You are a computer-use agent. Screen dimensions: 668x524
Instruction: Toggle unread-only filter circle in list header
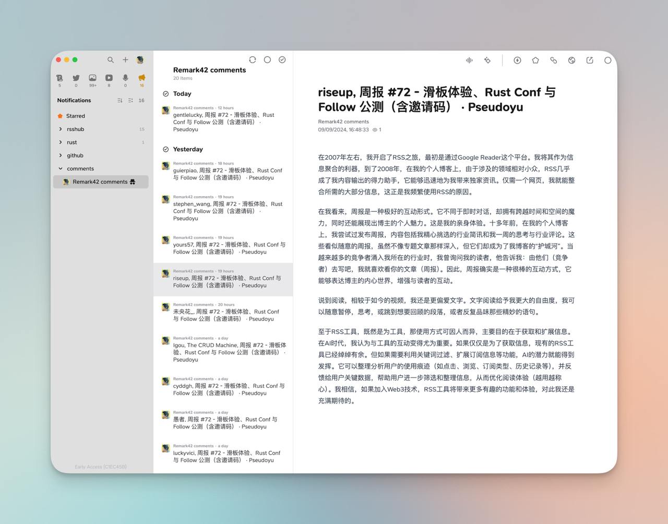[x=267, y=60]
